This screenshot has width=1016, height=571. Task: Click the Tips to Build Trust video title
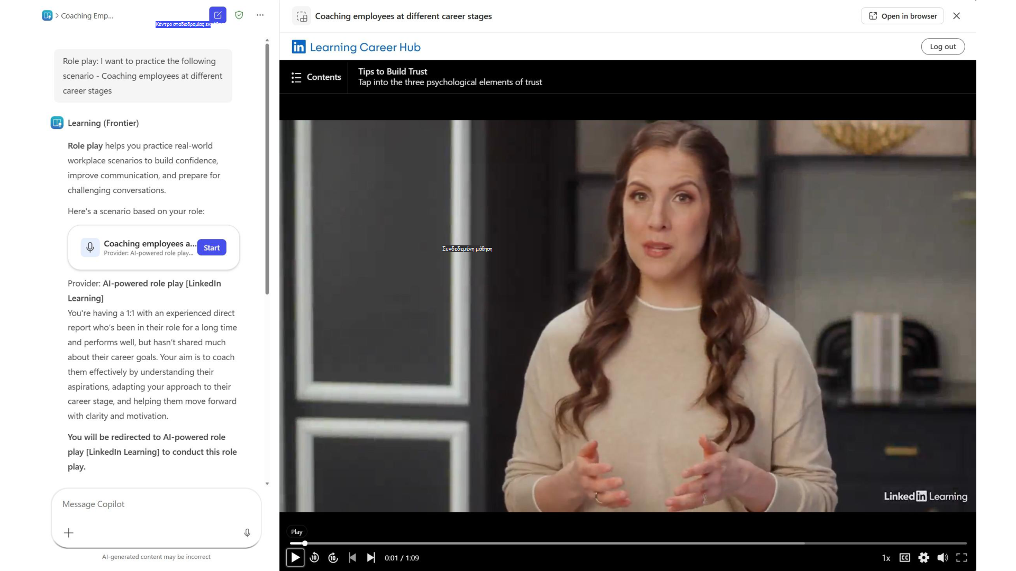393,71
